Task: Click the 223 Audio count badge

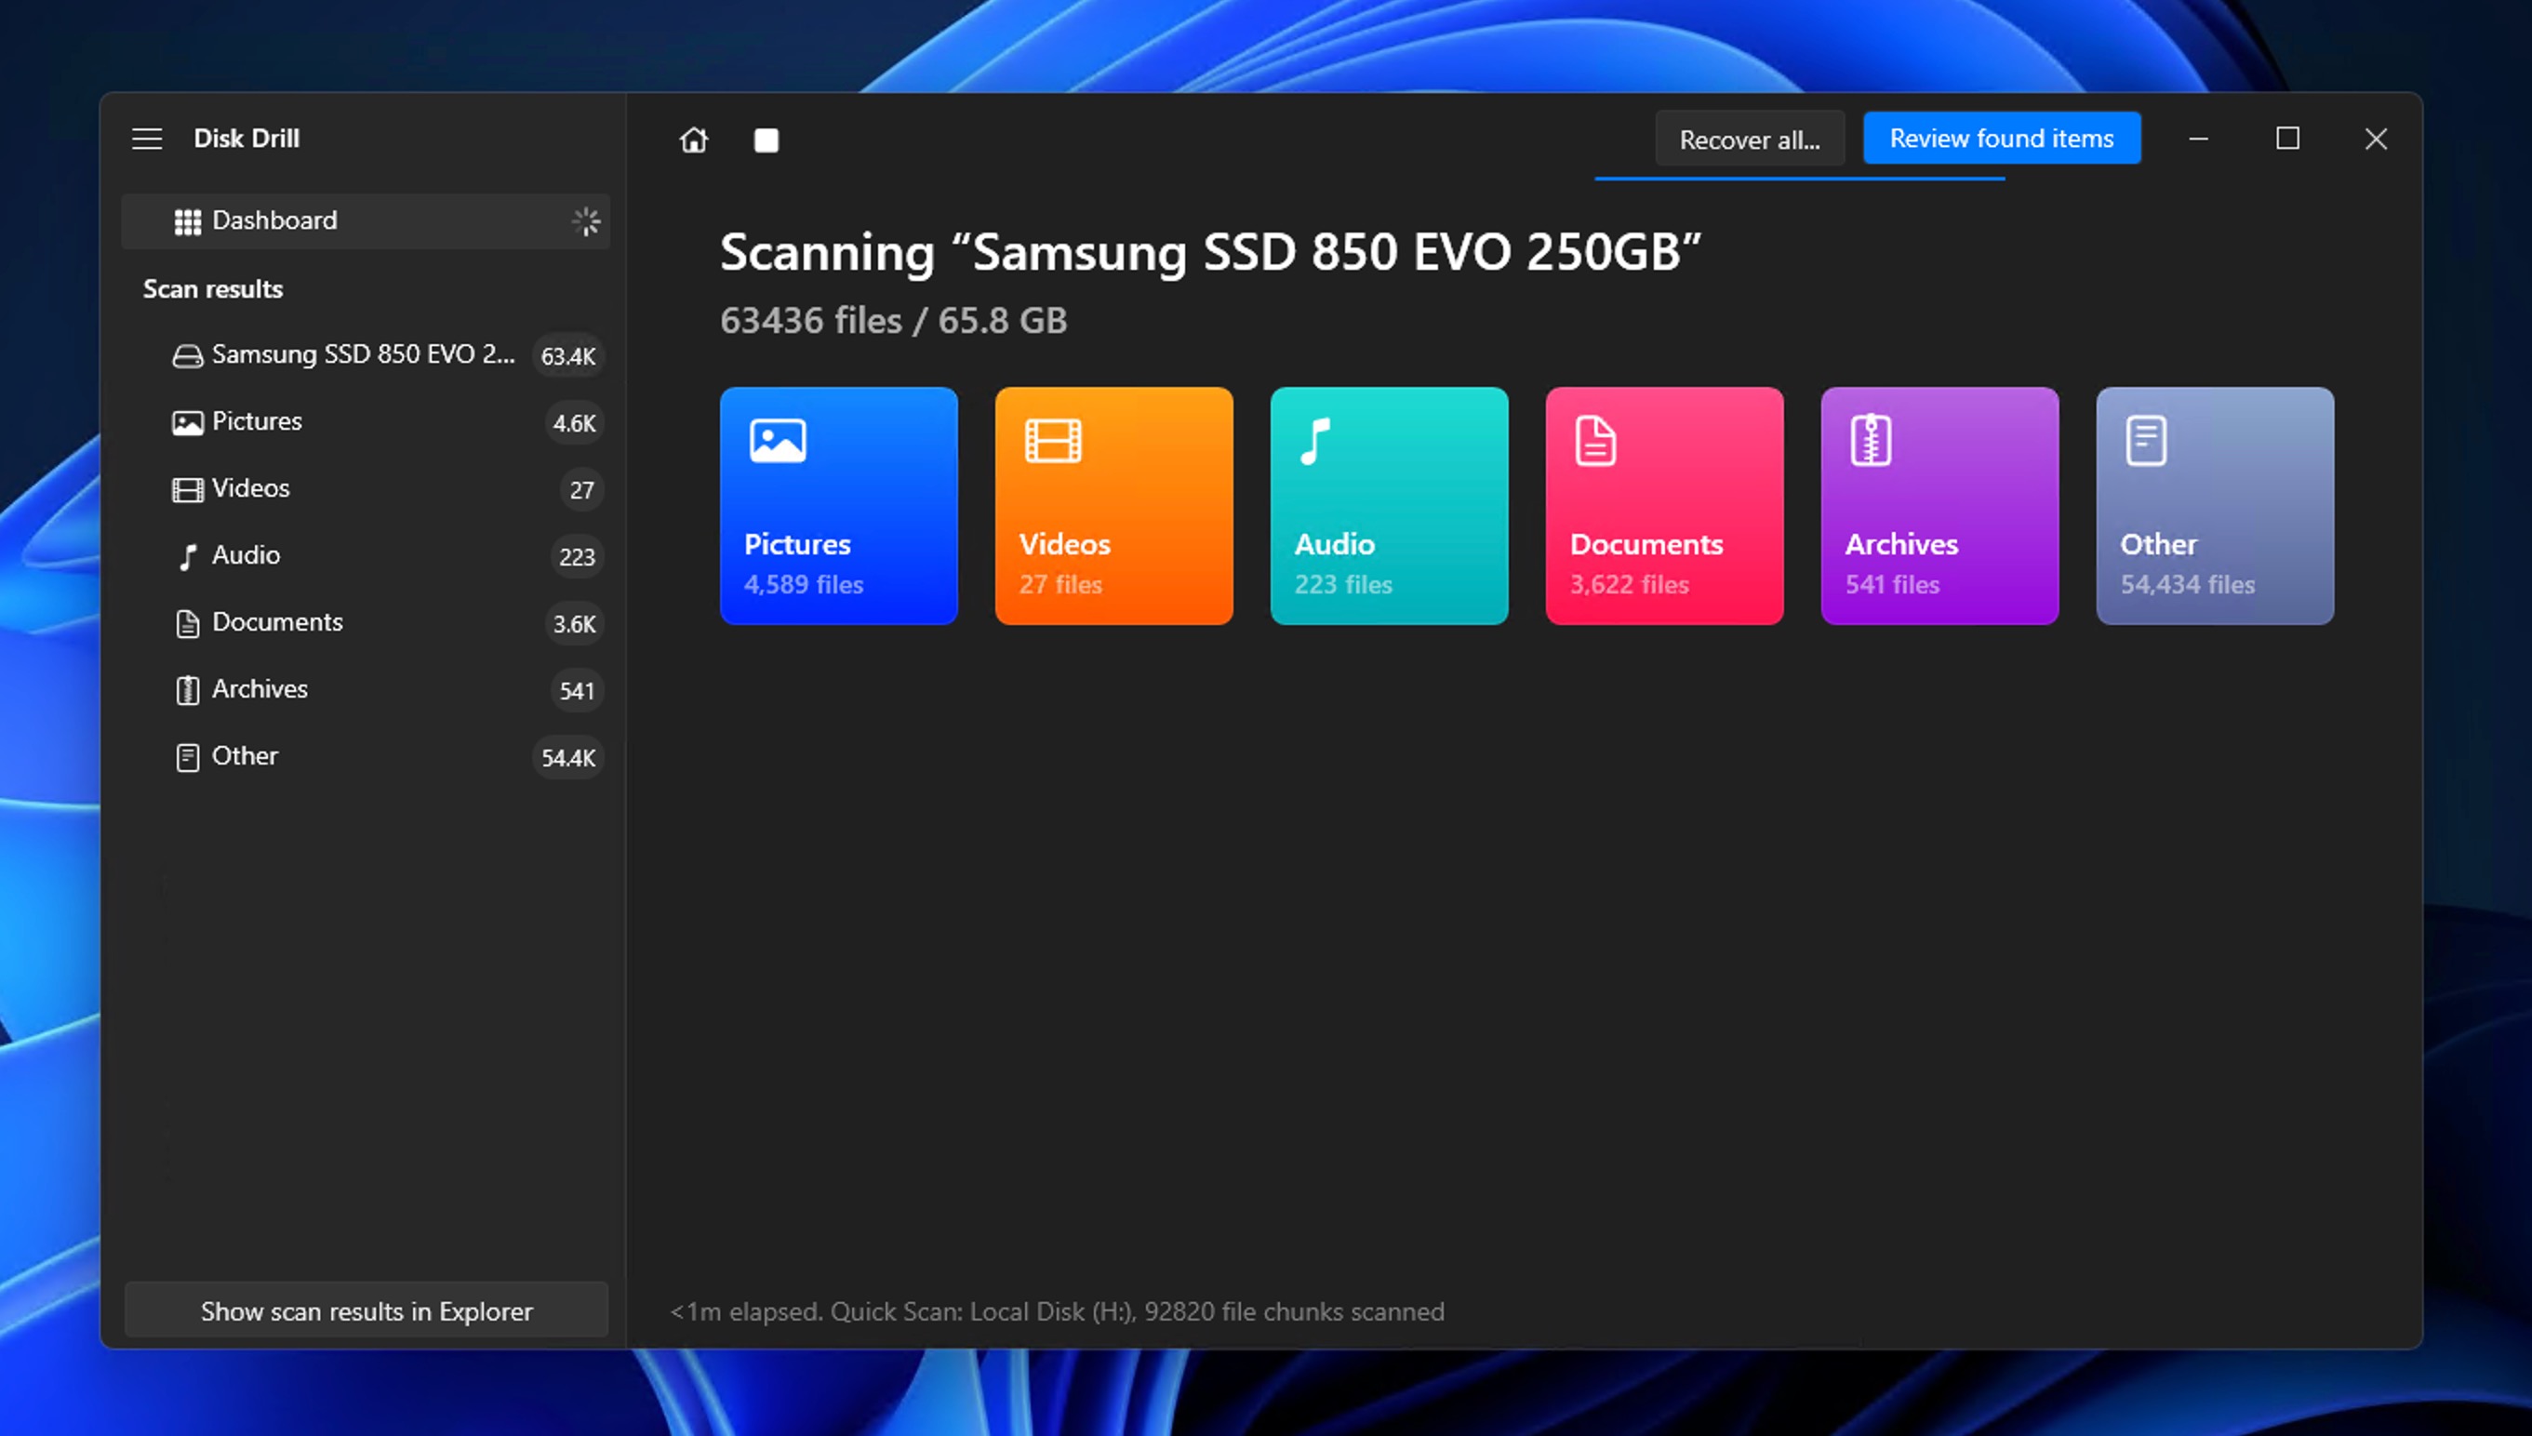Action: click(576, 557)
